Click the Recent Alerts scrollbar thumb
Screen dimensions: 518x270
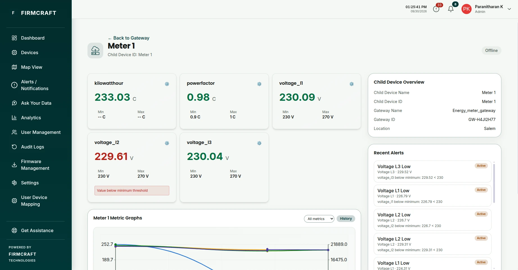[x=494, y=183]
